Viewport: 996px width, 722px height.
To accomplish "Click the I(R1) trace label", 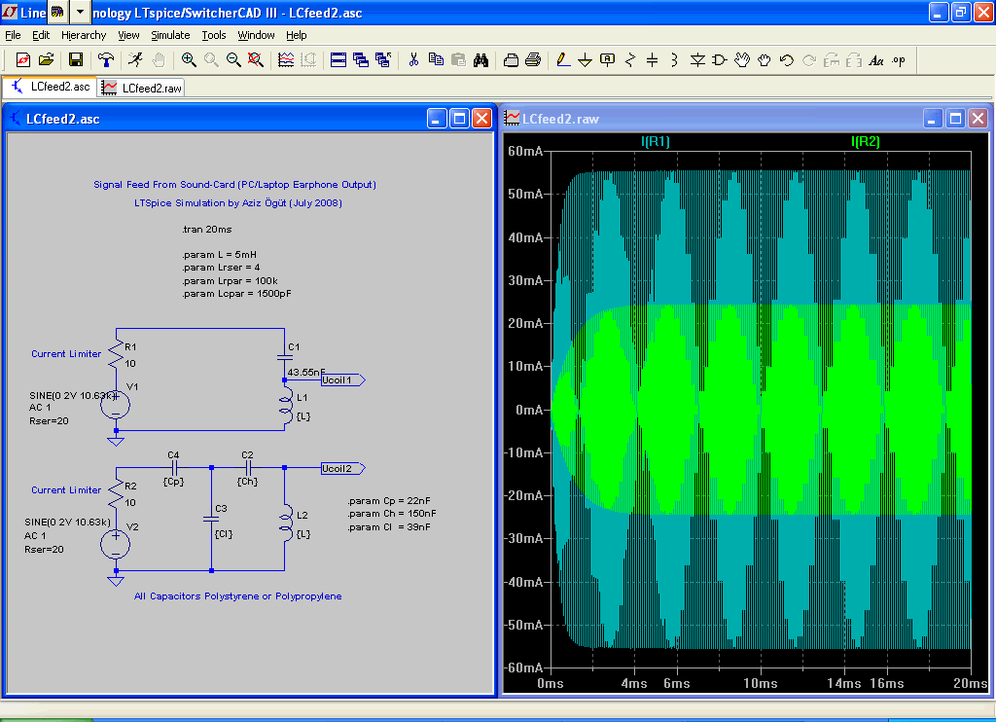I will tap(656, 141).
